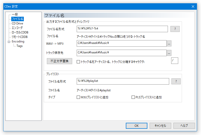Click the playlist file name format field
Image resolution: width=201 pixels, height=135 pixels.
click(x=123, y=81)
